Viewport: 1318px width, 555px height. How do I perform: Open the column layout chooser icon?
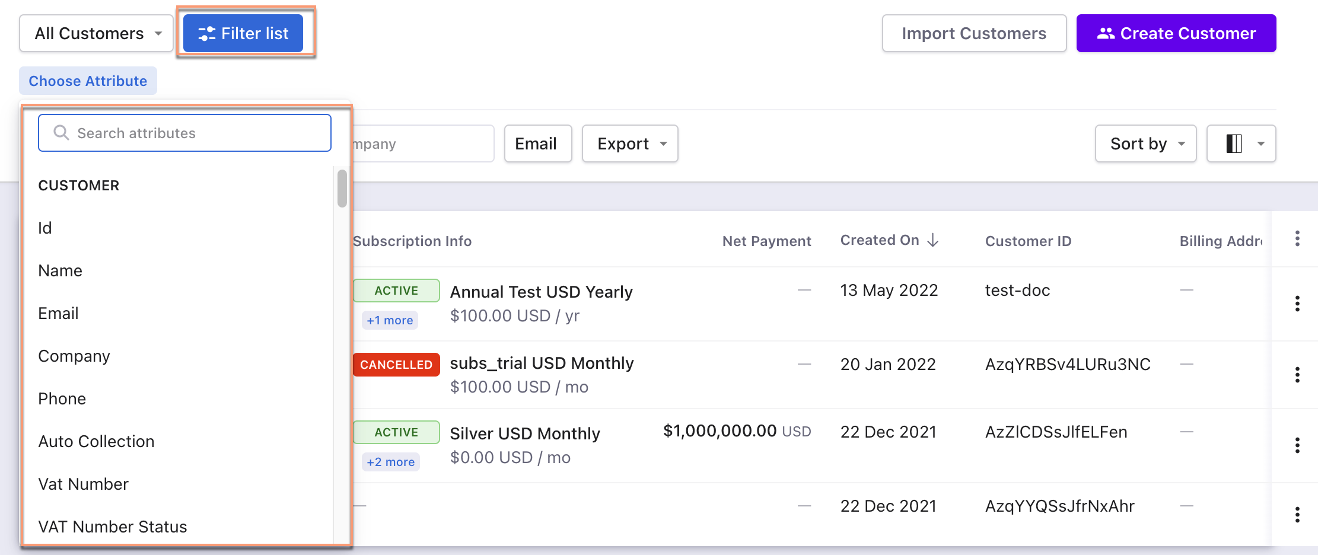coord(1241,143)
